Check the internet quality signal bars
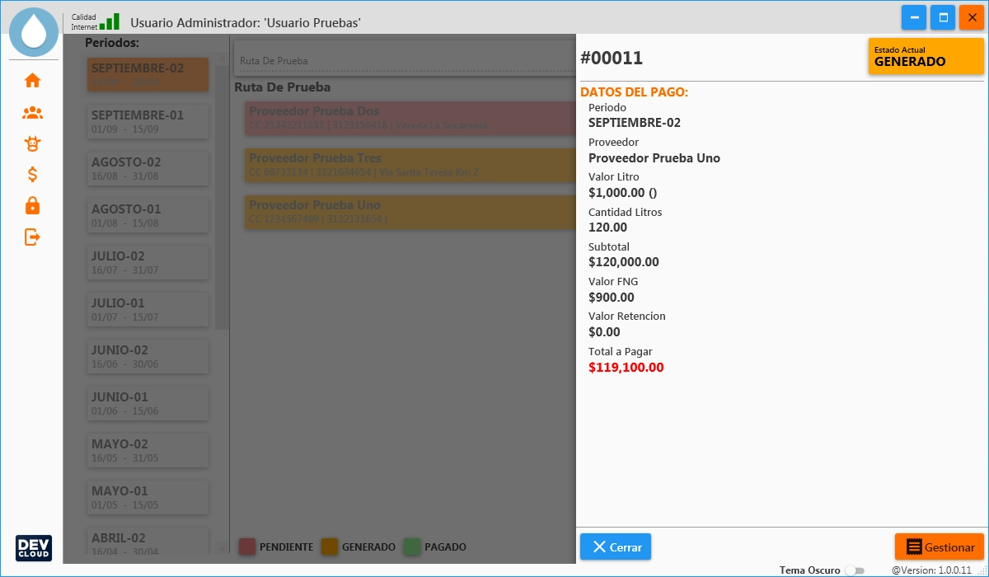This screenshot has height=577, width=989. click(110, 21)
